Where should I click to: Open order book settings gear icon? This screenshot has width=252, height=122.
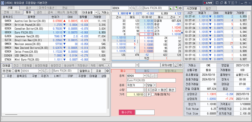(x=180, y=8)
